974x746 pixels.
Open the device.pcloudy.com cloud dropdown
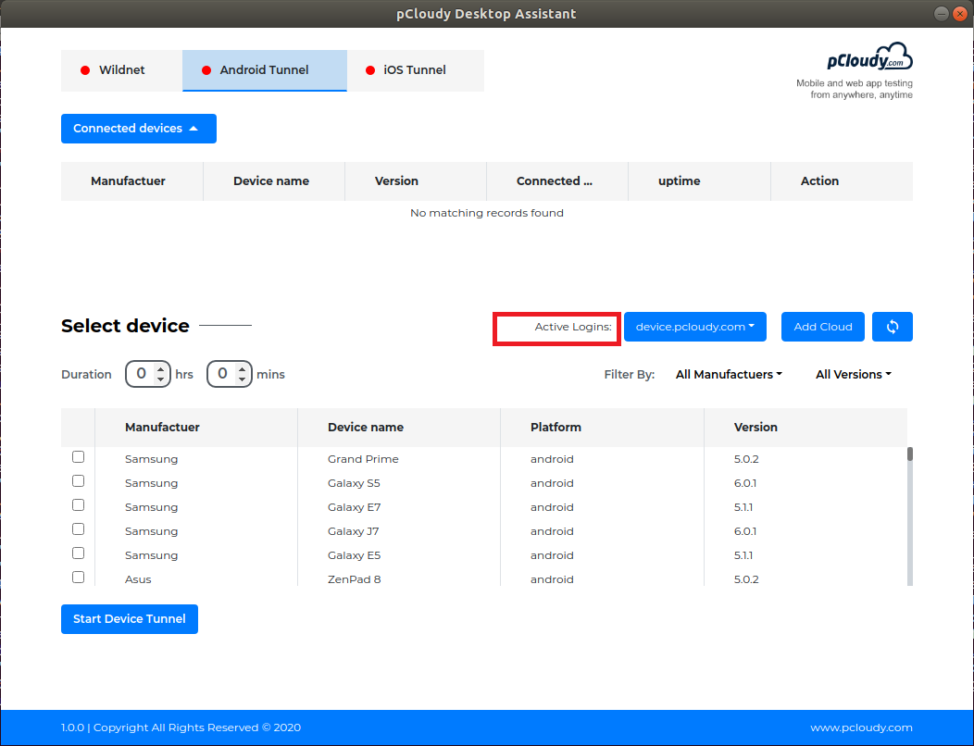[695, 327]
